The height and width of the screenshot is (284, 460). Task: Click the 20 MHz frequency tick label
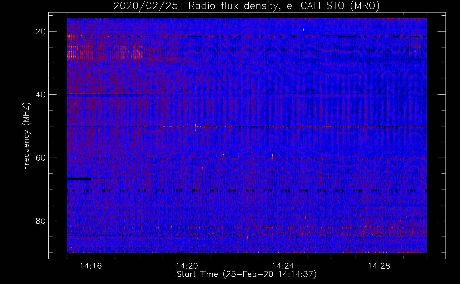(x=41, y=31)
